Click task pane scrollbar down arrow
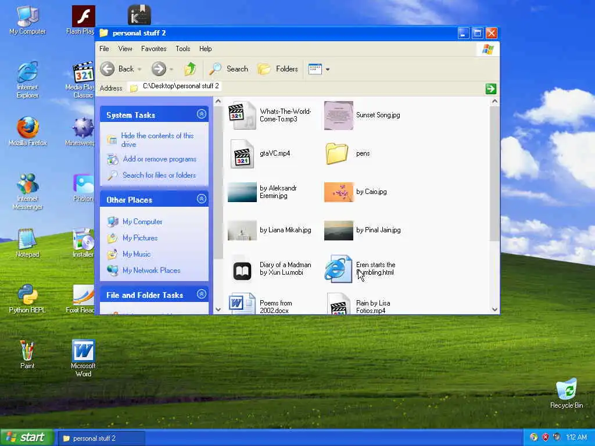The width and height of the screenshot is (595, 446). pos(218,309)
